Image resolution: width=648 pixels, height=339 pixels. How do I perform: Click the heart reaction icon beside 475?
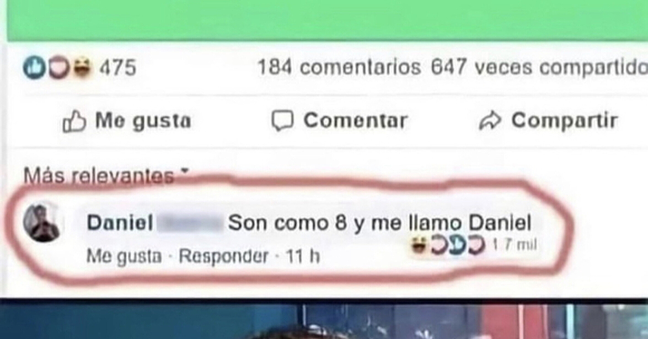[x=59, y=67]
